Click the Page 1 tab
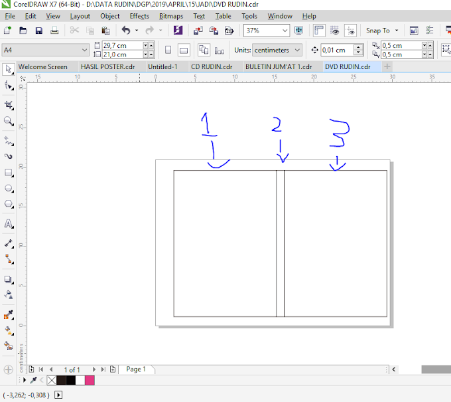The width and height of the screenshot is (451, 402). [136, 369]
